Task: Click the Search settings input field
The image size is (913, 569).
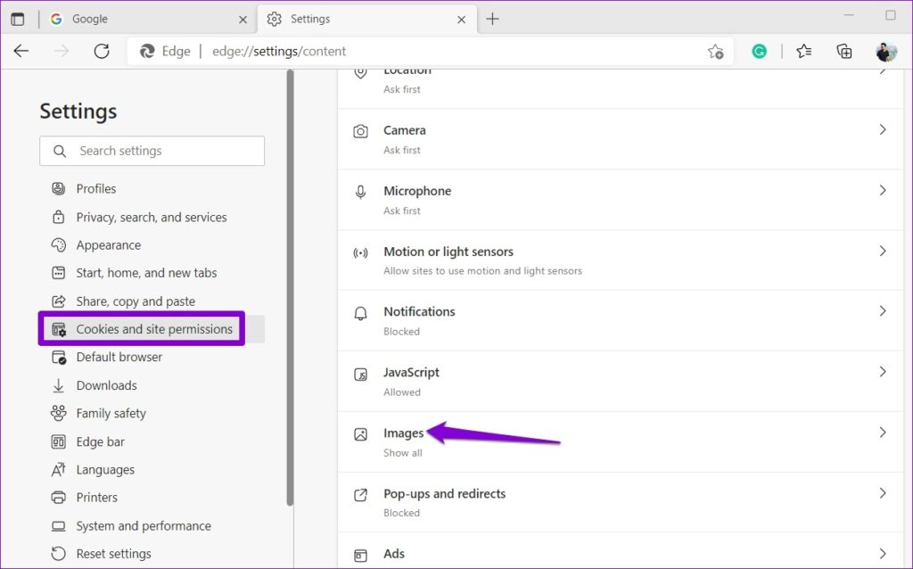Action: (x=152, y=151)
